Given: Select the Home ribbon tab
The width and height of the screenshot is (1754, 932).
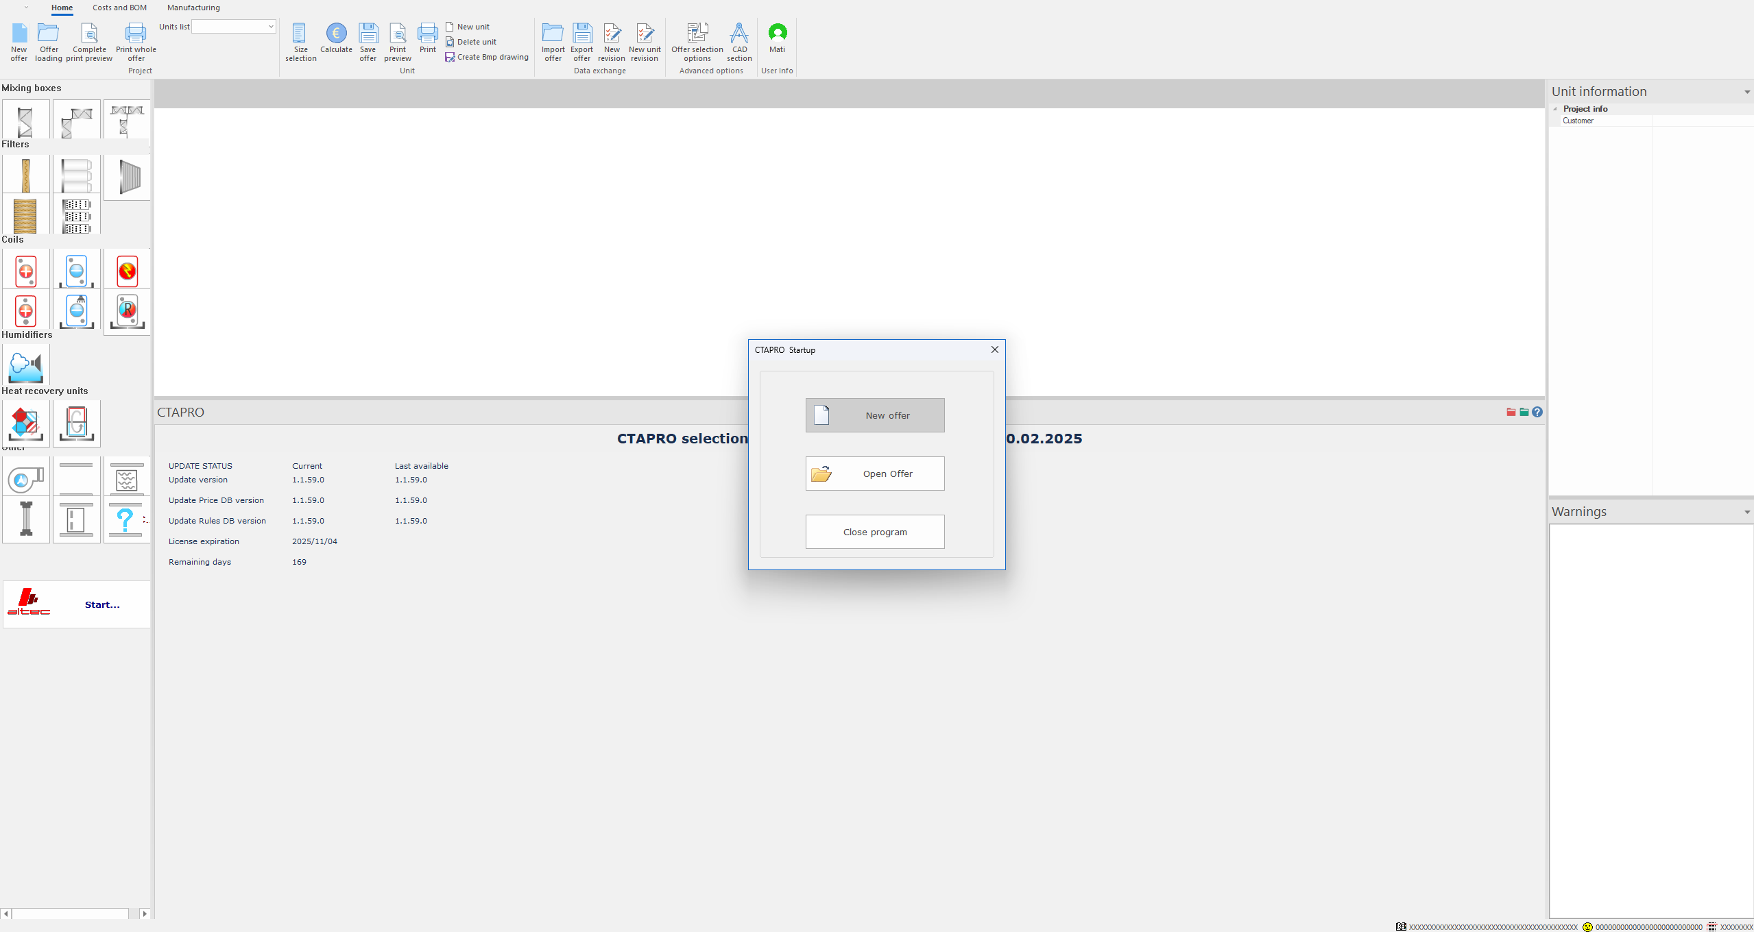Looking at the screenshot, I should pos(62,8).
